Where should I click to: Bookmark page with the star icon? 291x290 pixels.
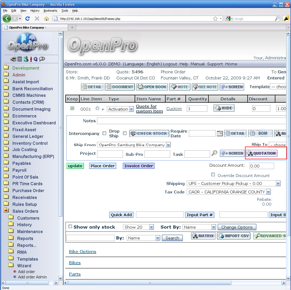215,19
